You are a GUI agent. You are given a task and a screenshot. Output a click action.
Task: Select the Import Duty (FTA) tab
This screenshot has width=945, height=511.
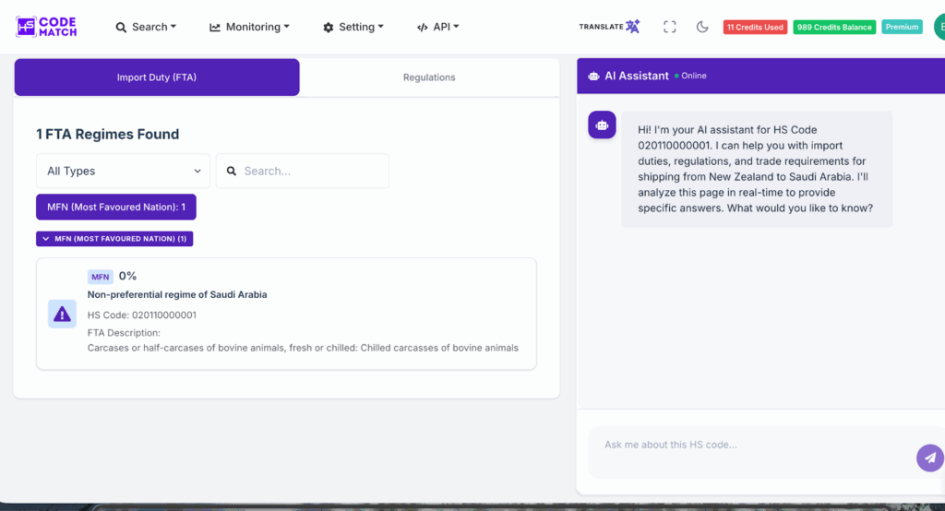(x=157, y=77)
